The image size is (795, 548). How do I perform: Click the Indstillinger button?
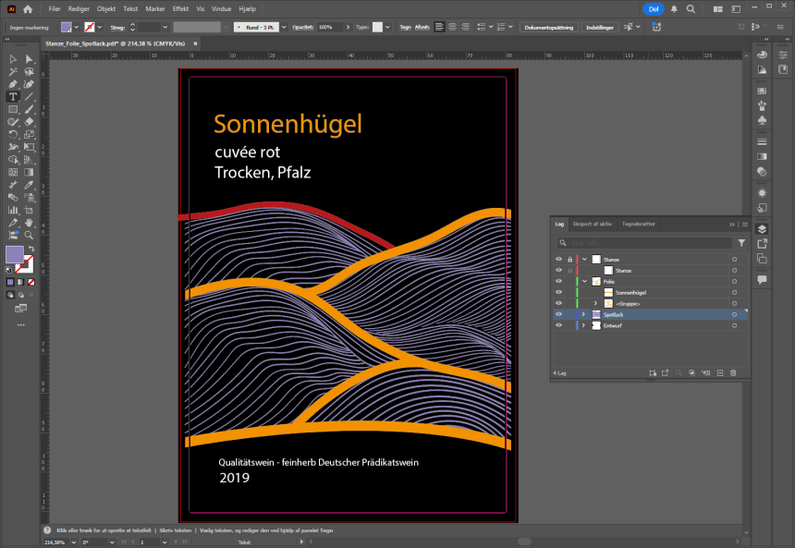[600, 28]
